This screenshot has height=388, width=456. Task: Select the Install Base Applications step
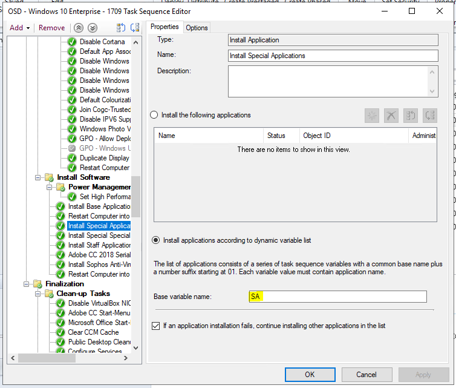(x=99, y=206)
